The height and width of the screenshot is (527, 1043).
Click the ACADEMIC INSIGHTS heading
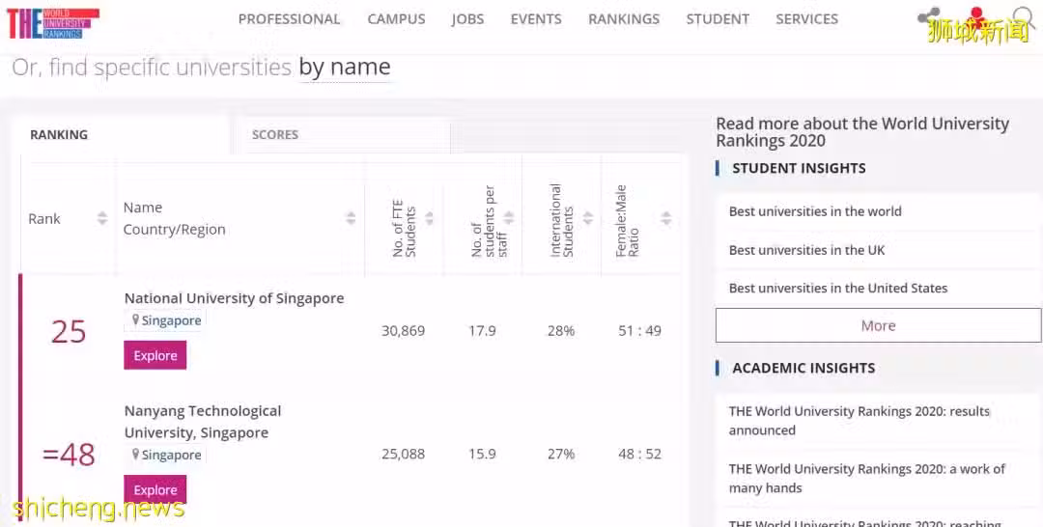point(803,368)
